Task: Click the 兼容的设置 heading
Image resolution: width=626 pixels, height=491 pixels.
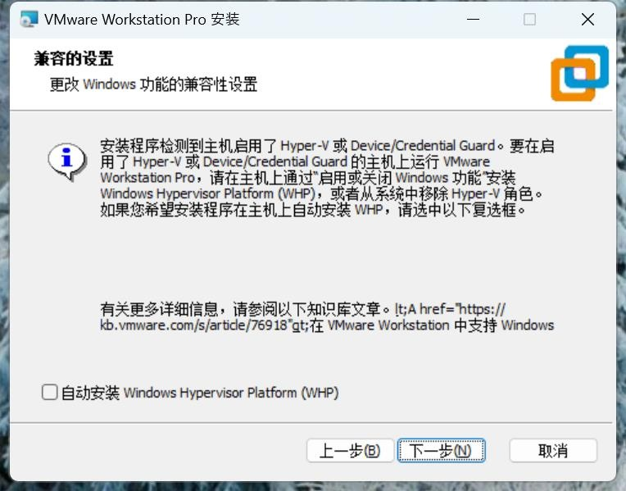Action: click(73, 59)
